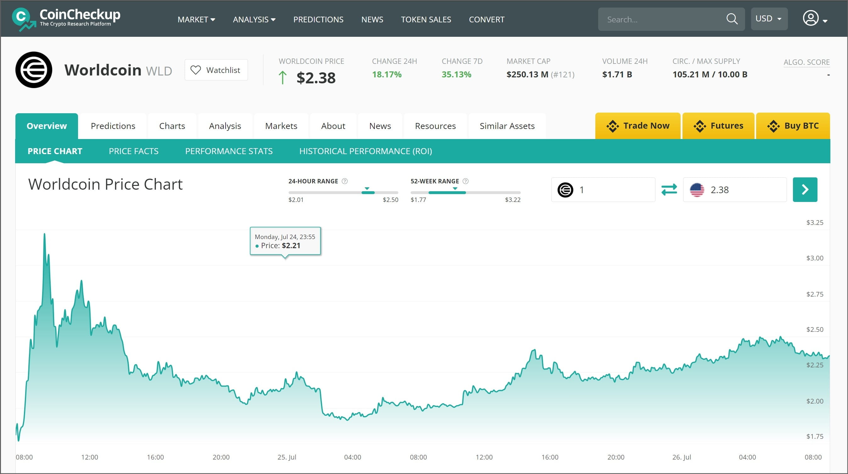Expand the ANALYSIS dropdown menu
848x474 pixels.
pos(254,20)
